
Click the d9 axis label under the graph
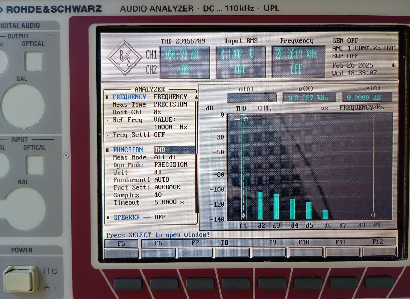[376, 225]
